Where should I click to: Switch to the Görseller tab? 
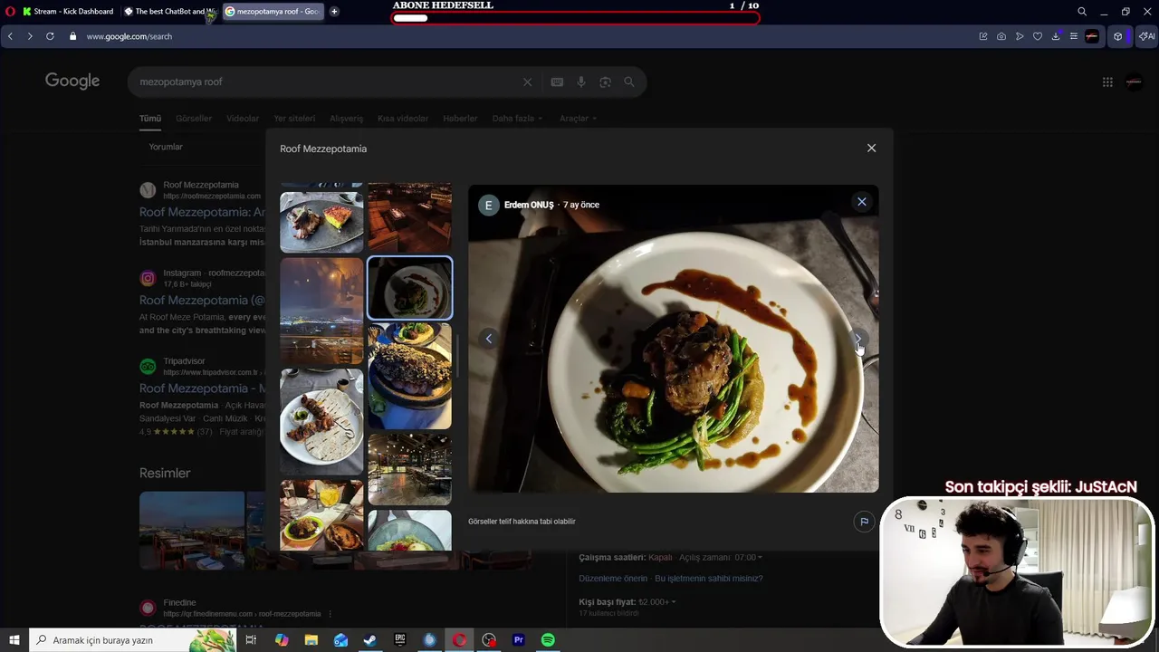tap(194, 119)
